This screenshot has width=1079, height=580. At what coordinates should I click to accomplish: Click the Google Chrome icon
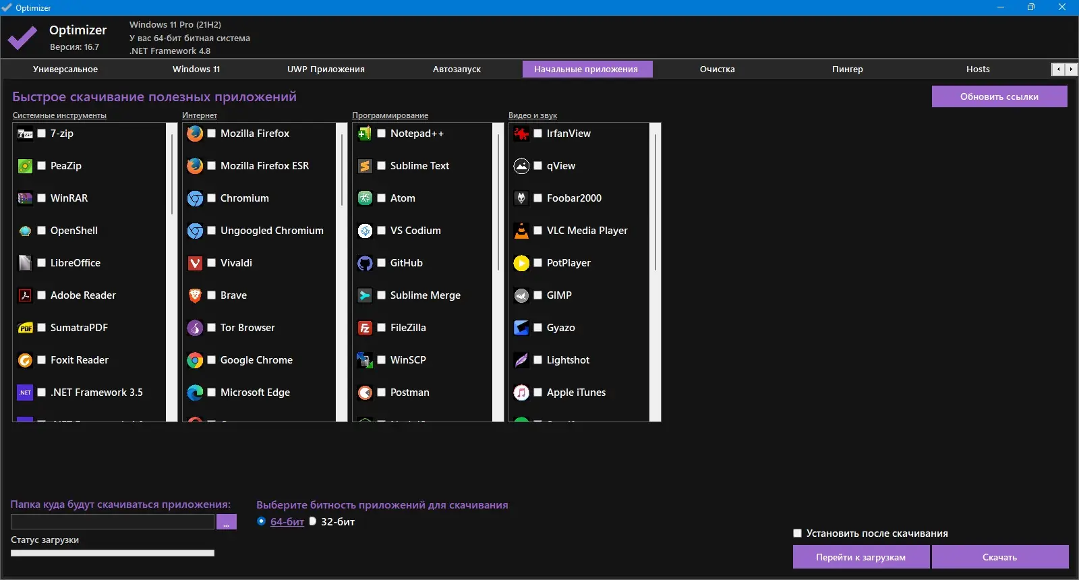pyautogui.click(x=195, y=360)
